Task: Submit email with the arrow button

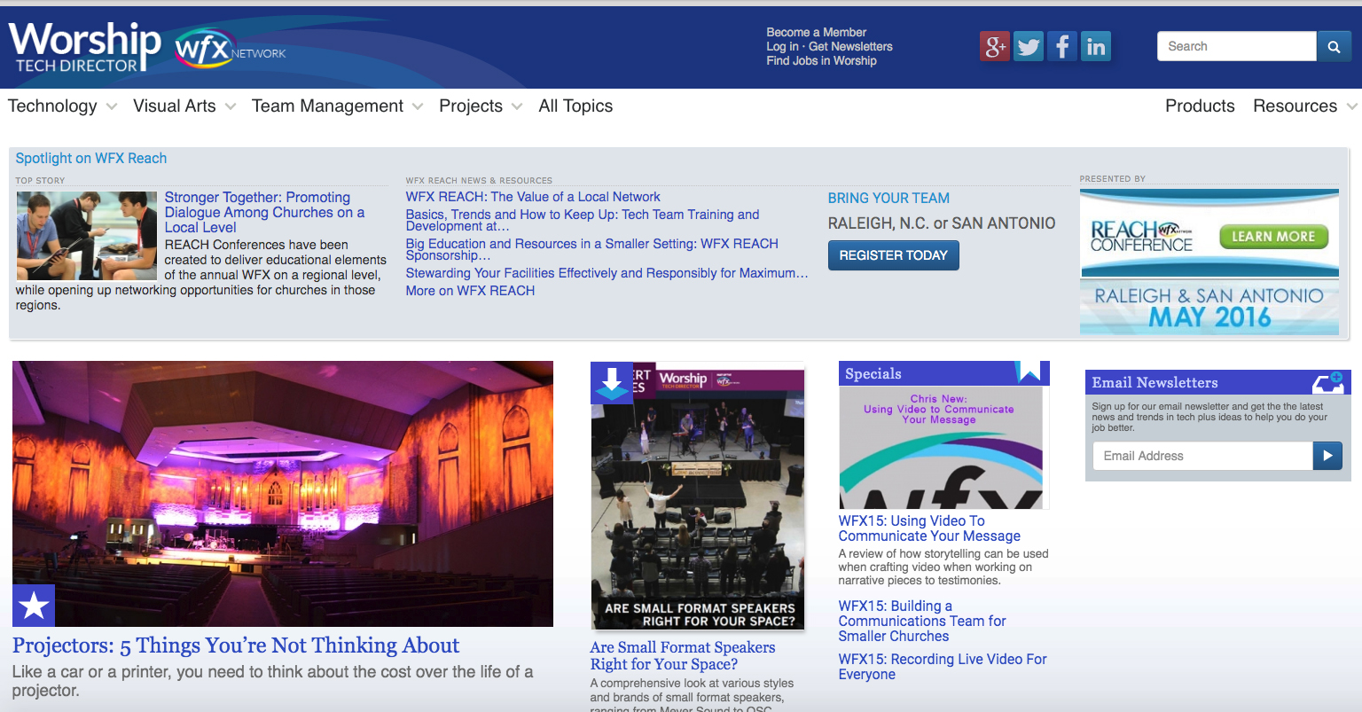Action: (x=1327, y=456)
